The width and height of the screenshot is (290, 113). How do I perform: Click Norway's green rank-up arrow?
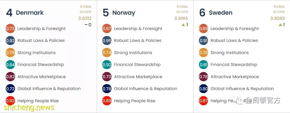click(x=183, y=25)
